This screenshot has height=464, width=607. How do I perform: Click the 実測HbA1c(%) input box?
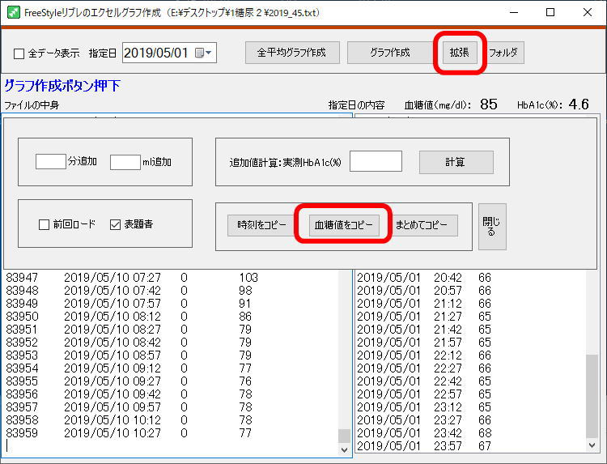376,162
